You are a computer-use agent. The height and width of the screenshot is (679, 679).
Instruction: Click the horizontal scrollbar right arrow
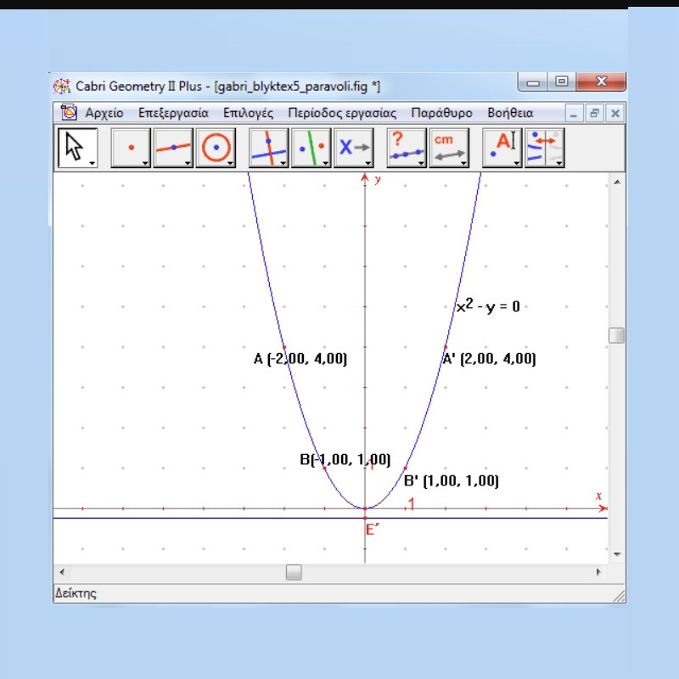tap(599, 572)
